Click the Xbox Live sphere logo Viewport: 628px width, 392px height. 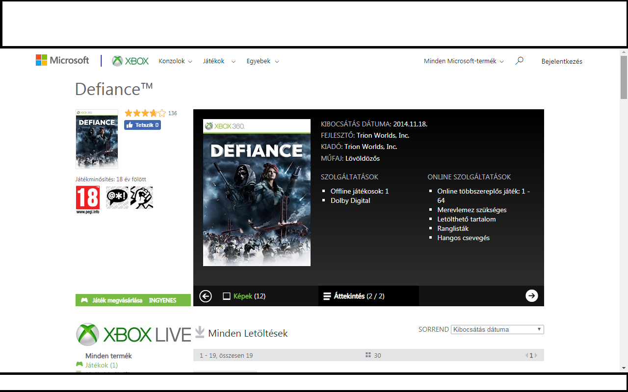click(x=88, y=335)
